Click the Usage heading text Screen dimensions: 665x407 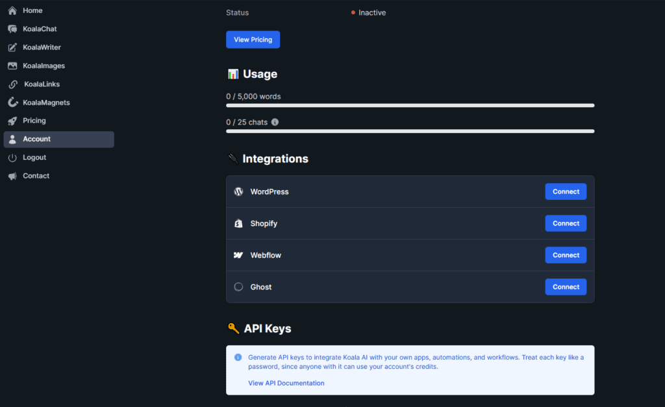(260, 74)
